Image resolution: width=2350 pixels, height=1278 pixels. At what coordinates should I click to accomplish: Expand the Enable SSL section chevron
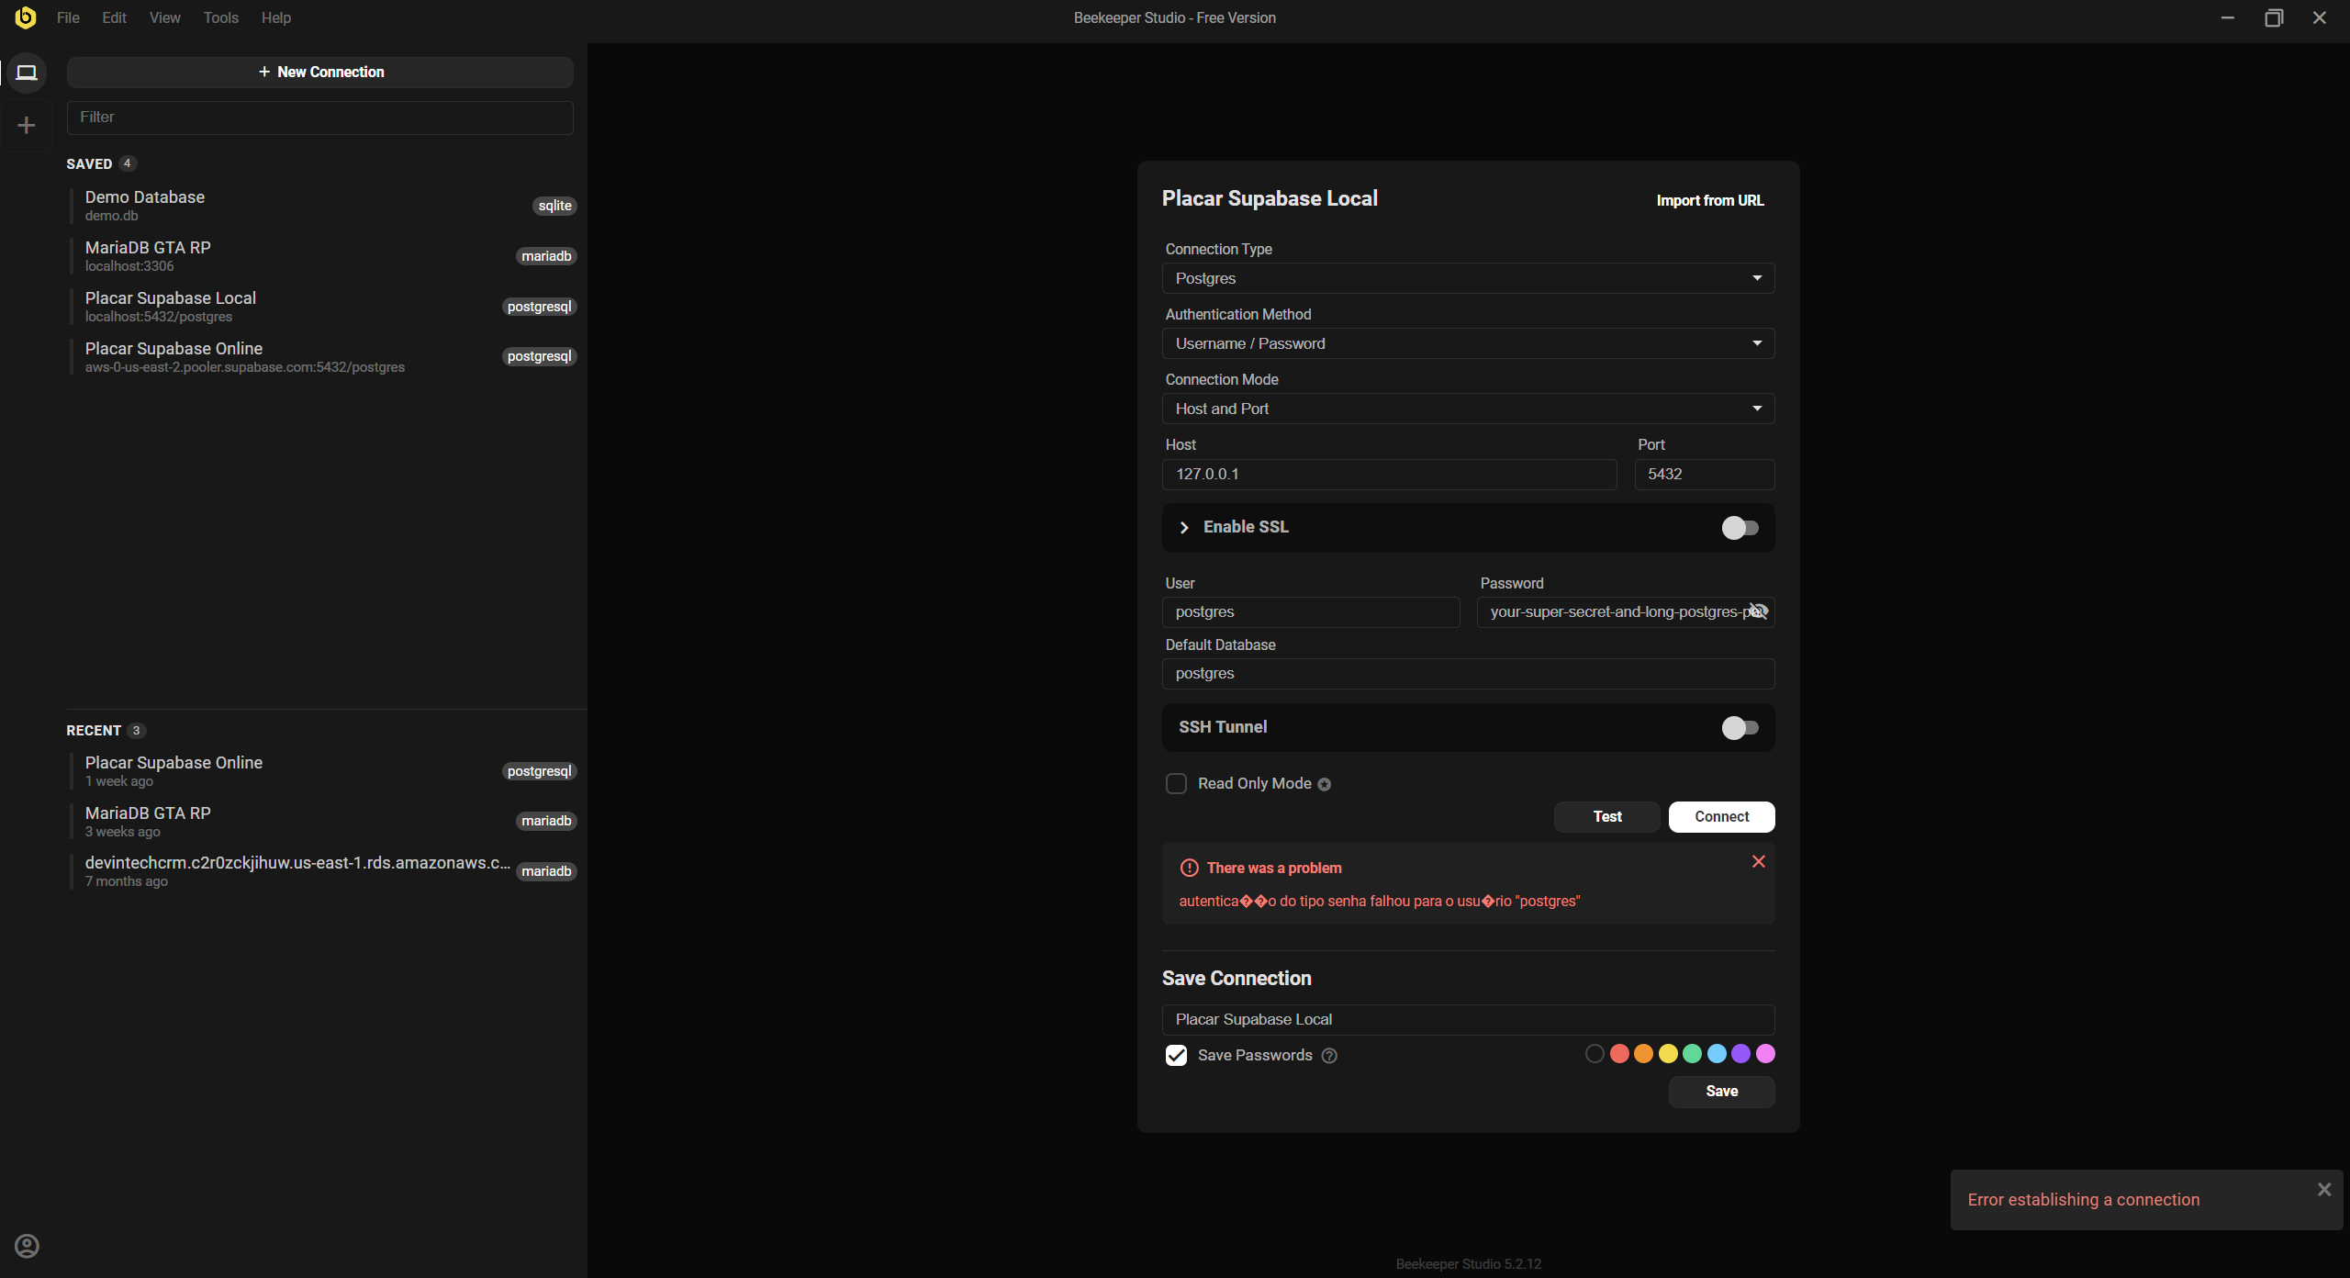coord(1184,528)
